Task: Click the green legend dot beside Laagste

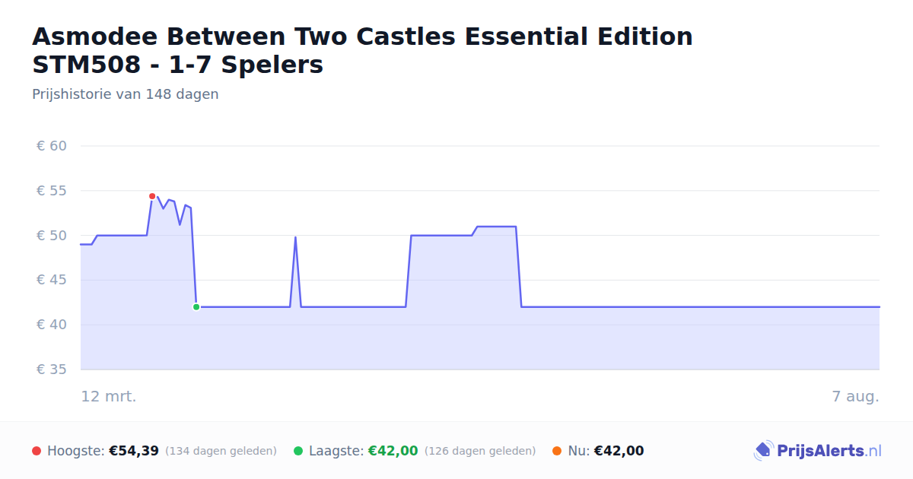Action: pos(298,451)
